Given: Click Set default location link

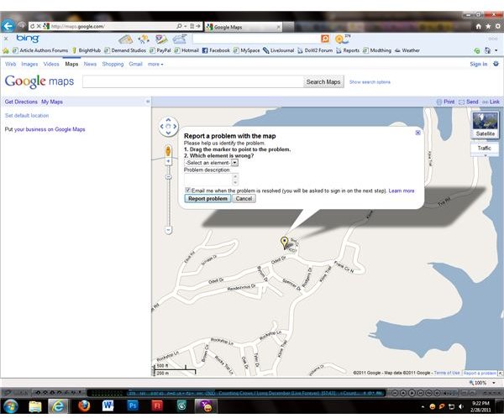Looking at the screenshot, I should [x=27, y=115].
